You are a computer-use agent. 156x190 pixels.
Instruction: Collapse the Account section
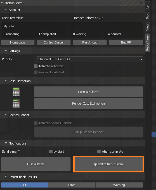click(x=6, y=9)
